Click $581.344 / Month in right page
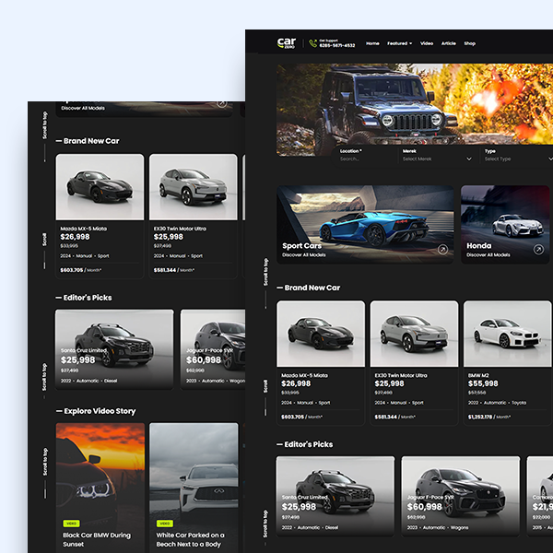This screenshot has width=553, height=553. coord(395,417)
